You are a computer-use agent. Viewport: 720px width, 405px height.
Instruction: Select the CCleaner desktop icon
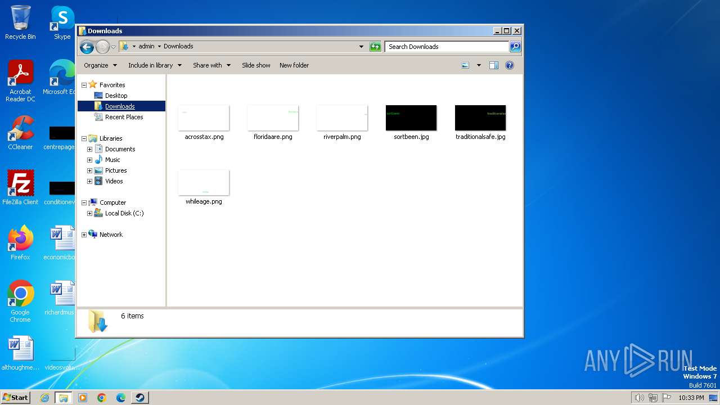tap(20, 133)
